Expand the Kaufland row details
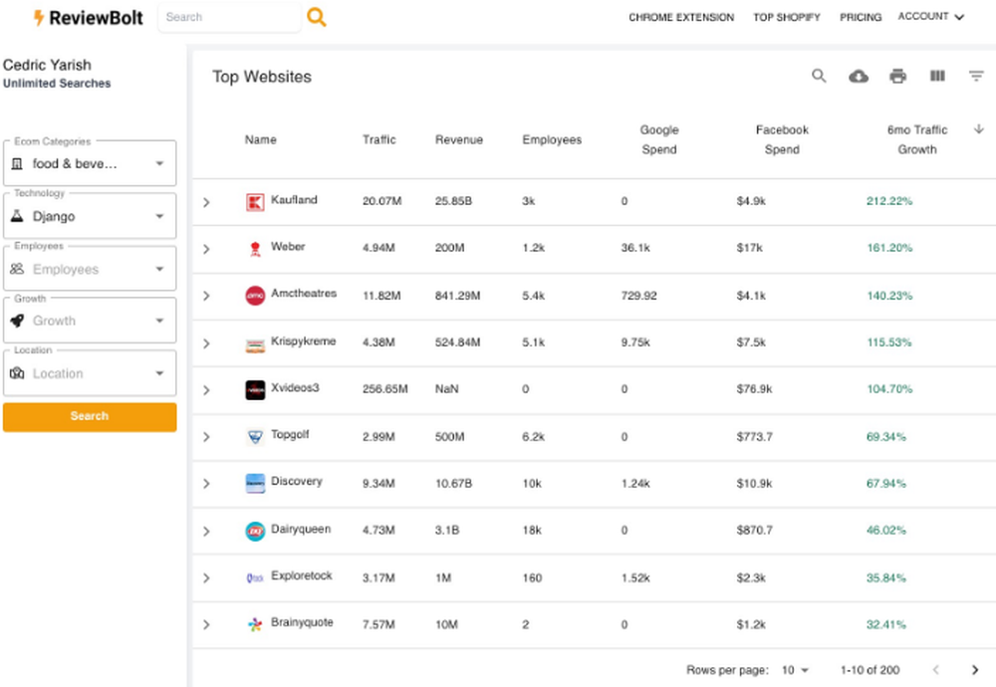The height and width of the screenshot is (687, 996). coord(206,201)
